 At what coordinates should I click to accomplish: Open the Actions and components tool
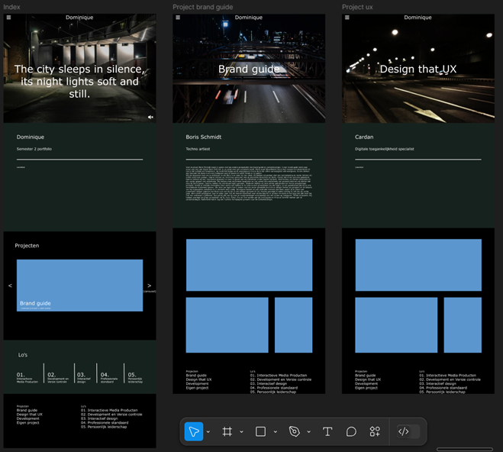pos(375,431)
